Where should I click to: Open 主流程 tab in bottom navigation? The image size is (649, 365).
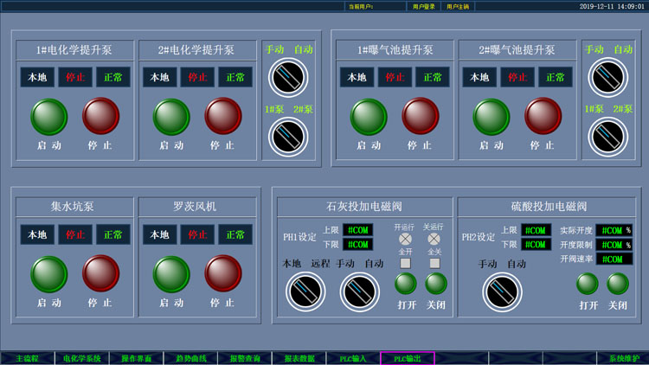pos(27,358)
